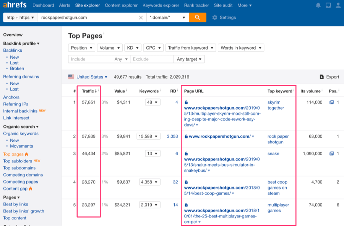The image size is (344, 226).
Task: Open Backlinks in sidebar
Action: 13,50
